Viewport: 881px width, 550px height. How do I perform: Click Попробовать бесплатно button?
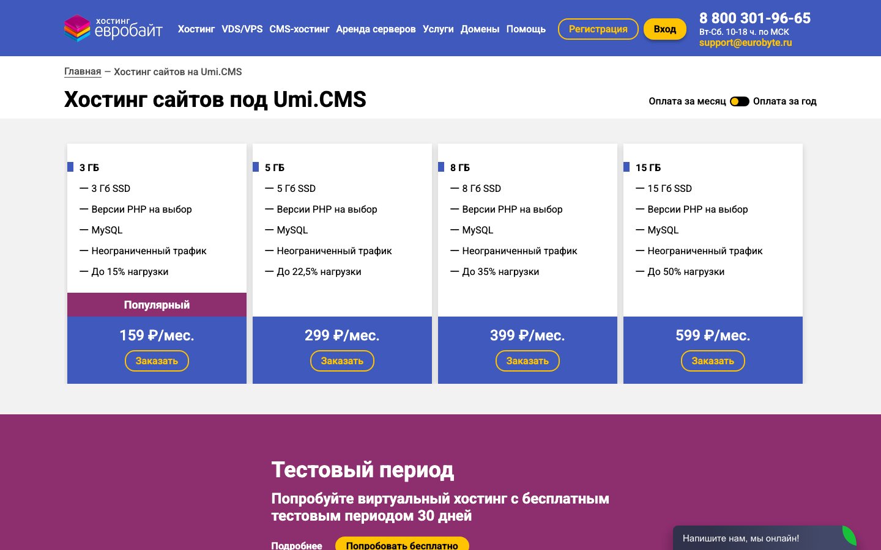click(402, 544)
